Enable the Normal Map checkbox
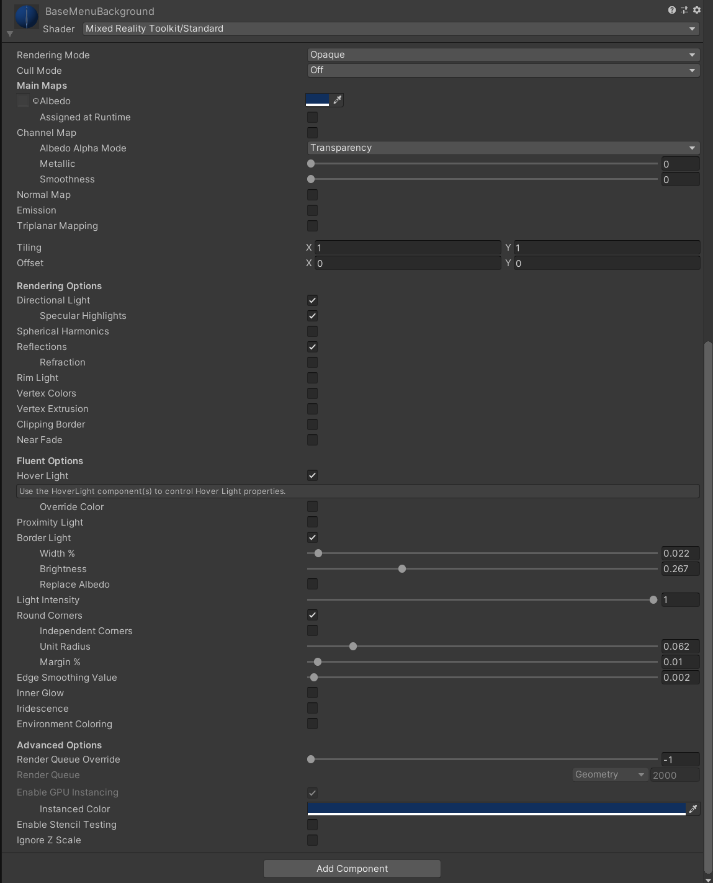 [x=312, y=194]
